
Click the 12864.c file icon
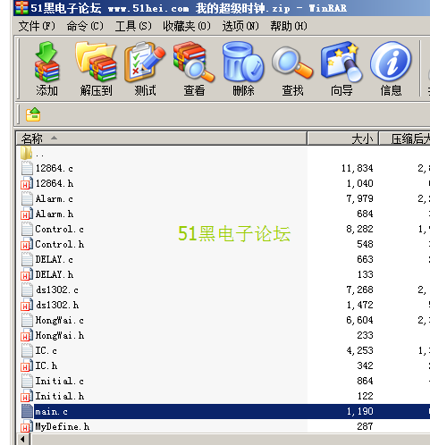pyautogui.click(x=27, y=168)
